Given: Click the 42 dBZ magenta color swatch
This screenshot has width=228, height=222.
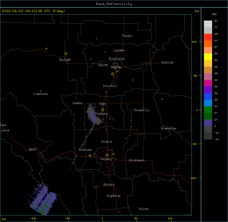Looking at the screenshot, I should 208,83.
